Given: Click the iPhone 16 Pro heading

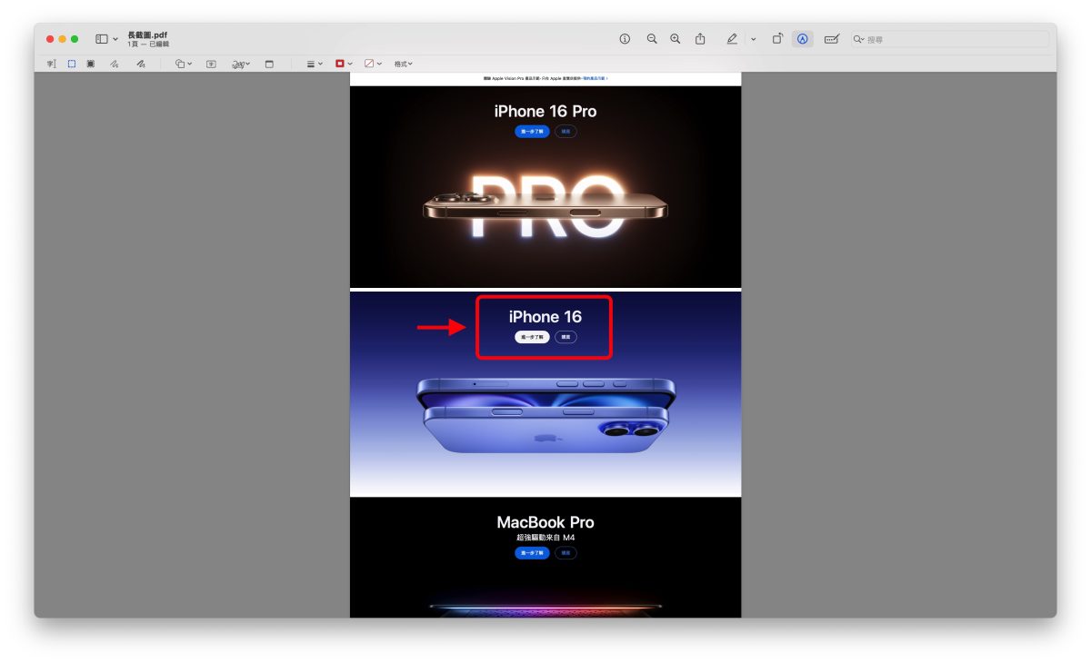Looking at the screenshot, I should click(545, 111).
